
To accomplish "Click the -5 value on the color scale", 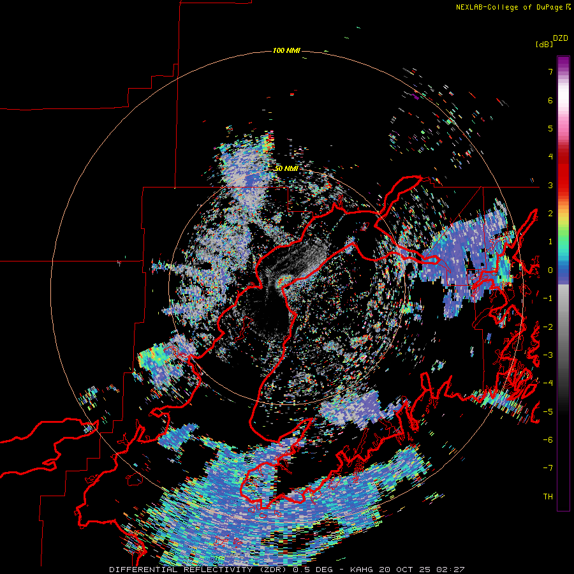I will [548, 411].
